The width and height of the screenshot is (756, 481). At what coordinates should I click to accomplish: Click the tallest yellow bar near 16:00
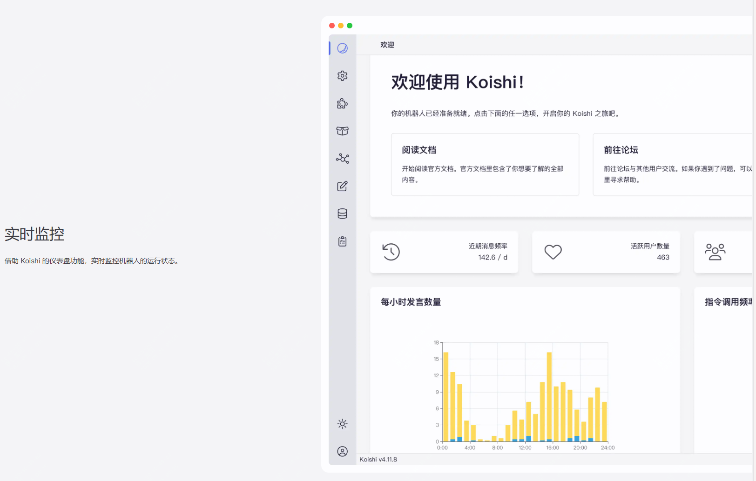549,395
